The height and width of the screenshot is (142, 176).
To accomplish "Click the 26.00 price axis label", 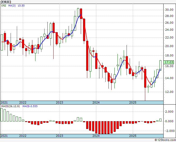I will point(169,23).
